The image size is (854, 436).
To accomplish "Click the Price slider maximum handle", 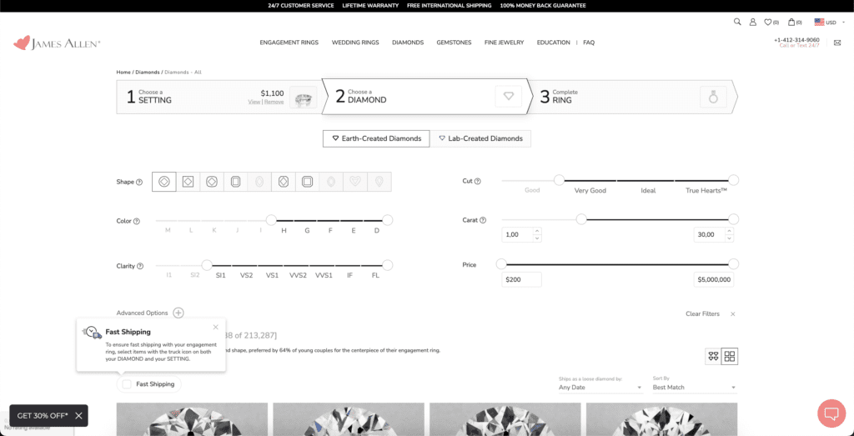I will pos(734,264).
